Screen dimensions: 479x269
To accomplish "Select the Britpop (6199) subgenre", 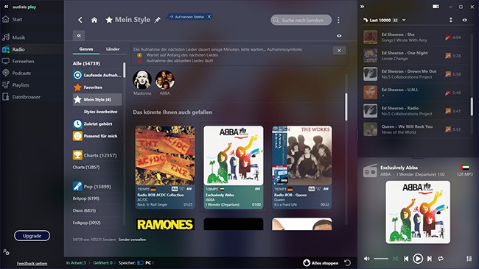I will click(85, 198).
